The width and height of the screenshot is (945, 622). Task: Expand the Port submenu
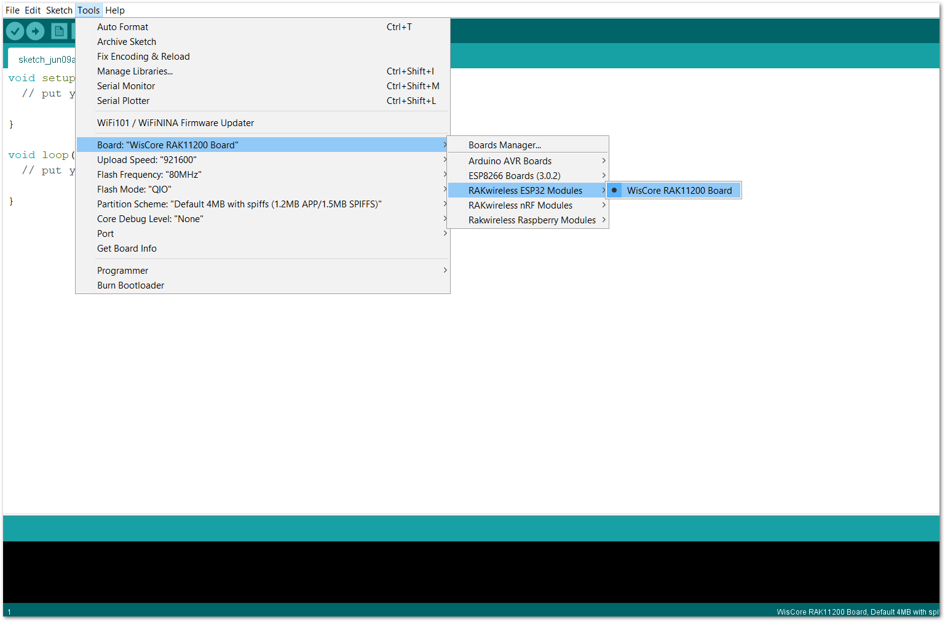(x=263, y=234)
